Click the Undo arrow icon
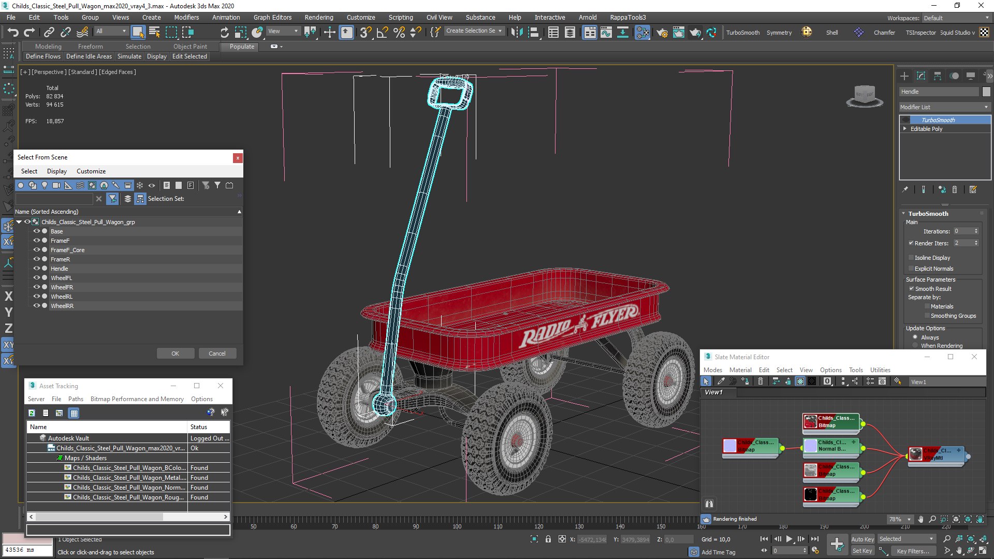The image size is (994, 559). (x=13, y=32)
